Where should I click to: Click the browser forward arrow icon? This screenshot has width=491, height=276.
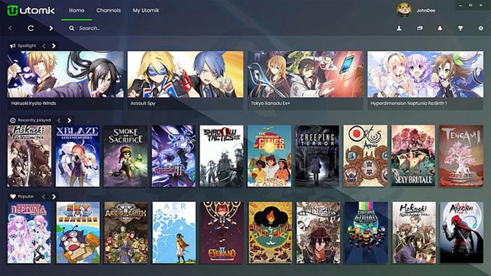point(51,28)
